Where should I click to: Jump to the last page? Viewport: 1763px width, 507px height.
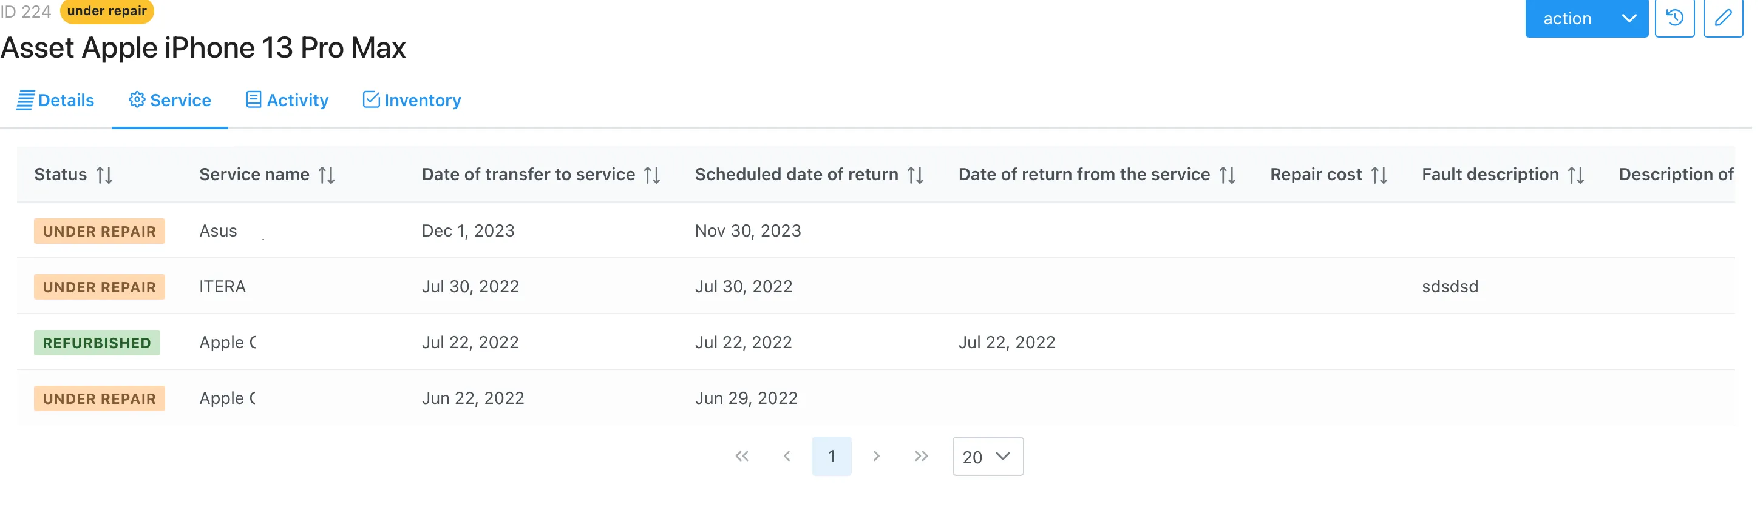pos(921,457)
